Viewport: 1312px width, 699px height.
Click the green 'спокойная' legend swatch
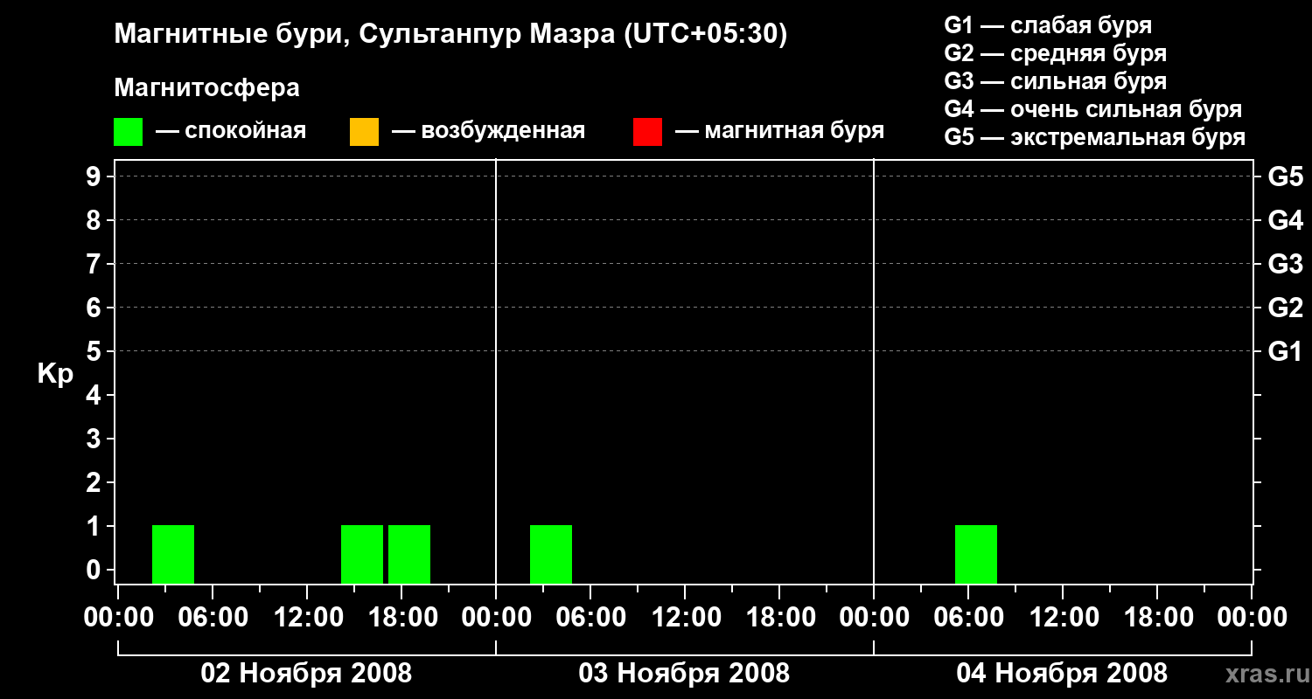128,132
